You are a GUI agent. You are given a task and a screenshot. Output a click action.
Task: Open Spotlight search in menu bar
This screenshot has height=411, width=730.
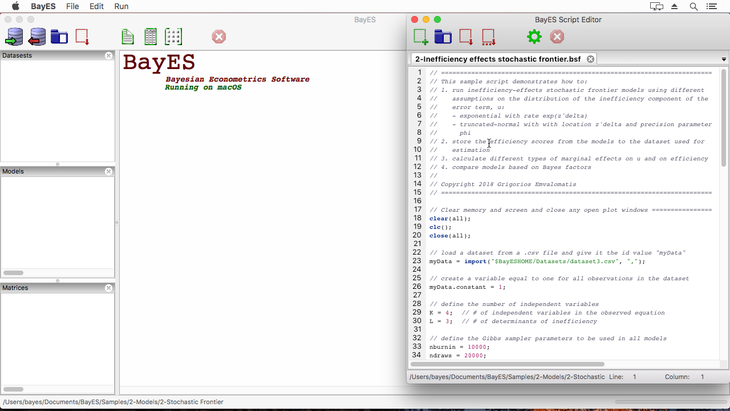[x=693, y=6]
